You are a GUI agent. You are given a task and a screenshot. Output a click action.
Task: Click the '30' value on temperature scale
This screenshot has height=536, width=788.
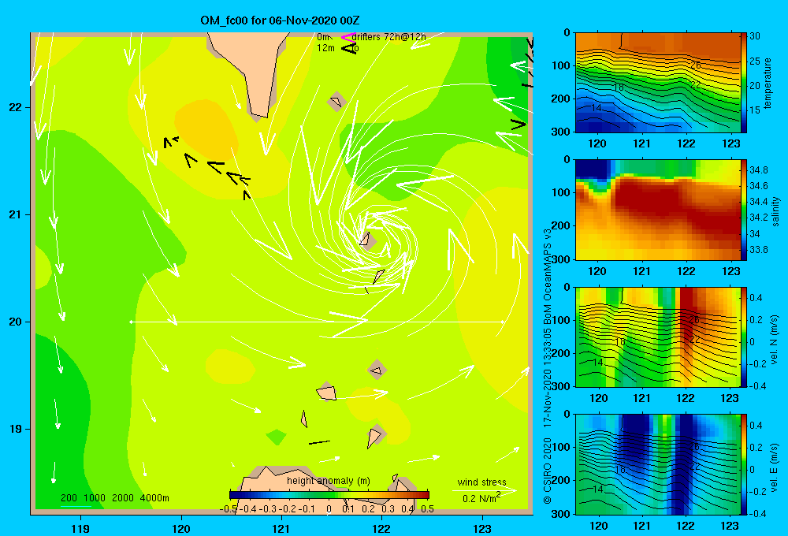[755, 36]
